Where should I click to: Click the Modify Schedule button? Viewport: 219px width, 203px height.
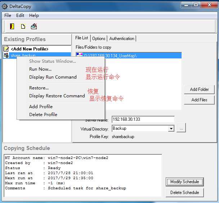pos(185,182)
